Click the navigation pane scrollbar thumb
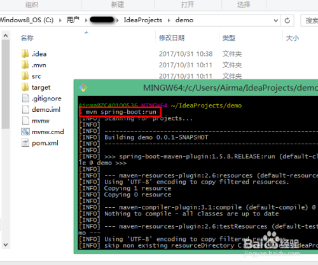The width and height of the screenshot is (318, 265). (6, 85)
